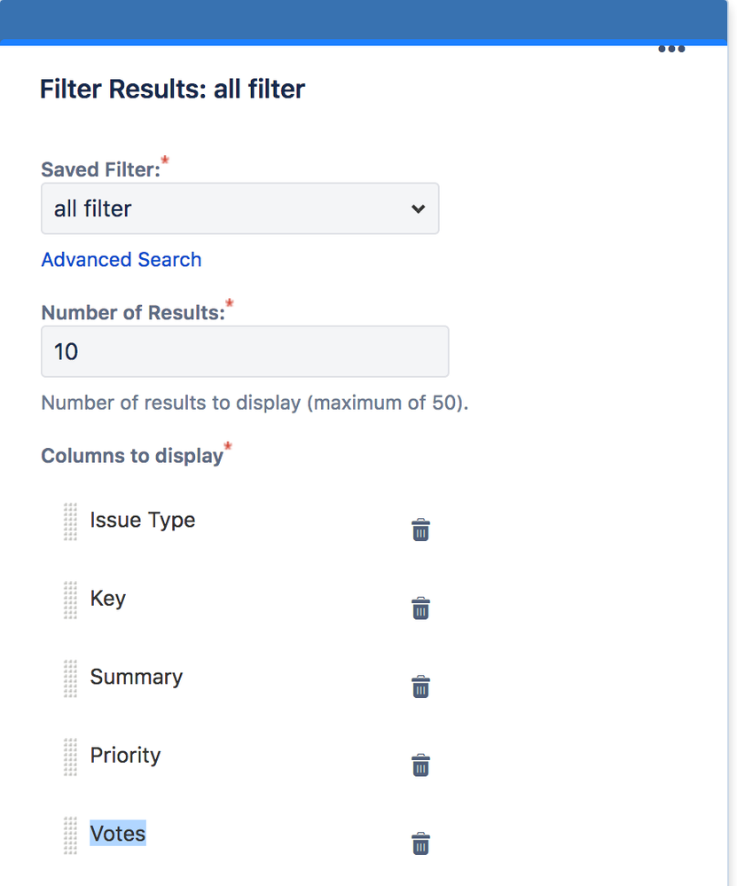Grab the Issue Type drag handle
This screenshot has height=886, width=737.
71,521
